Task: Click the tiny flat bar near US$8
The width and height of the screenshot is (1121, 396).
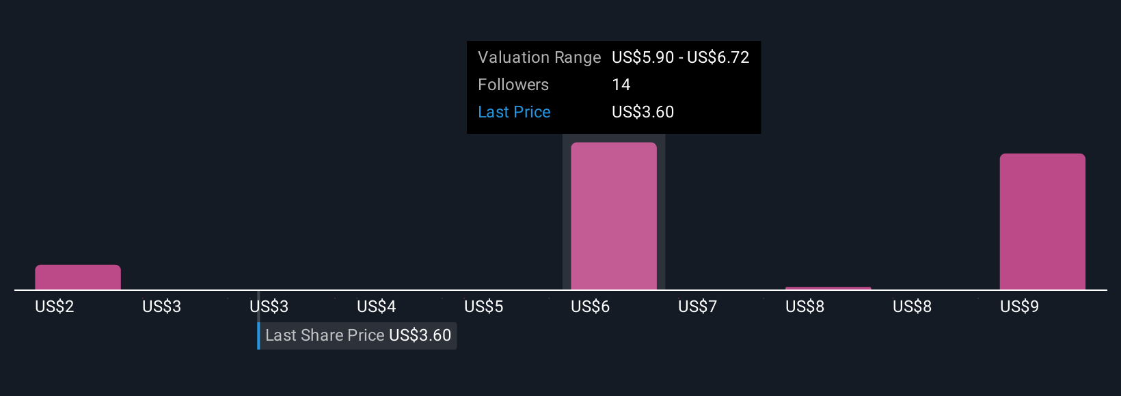Action: coord(828,288)
